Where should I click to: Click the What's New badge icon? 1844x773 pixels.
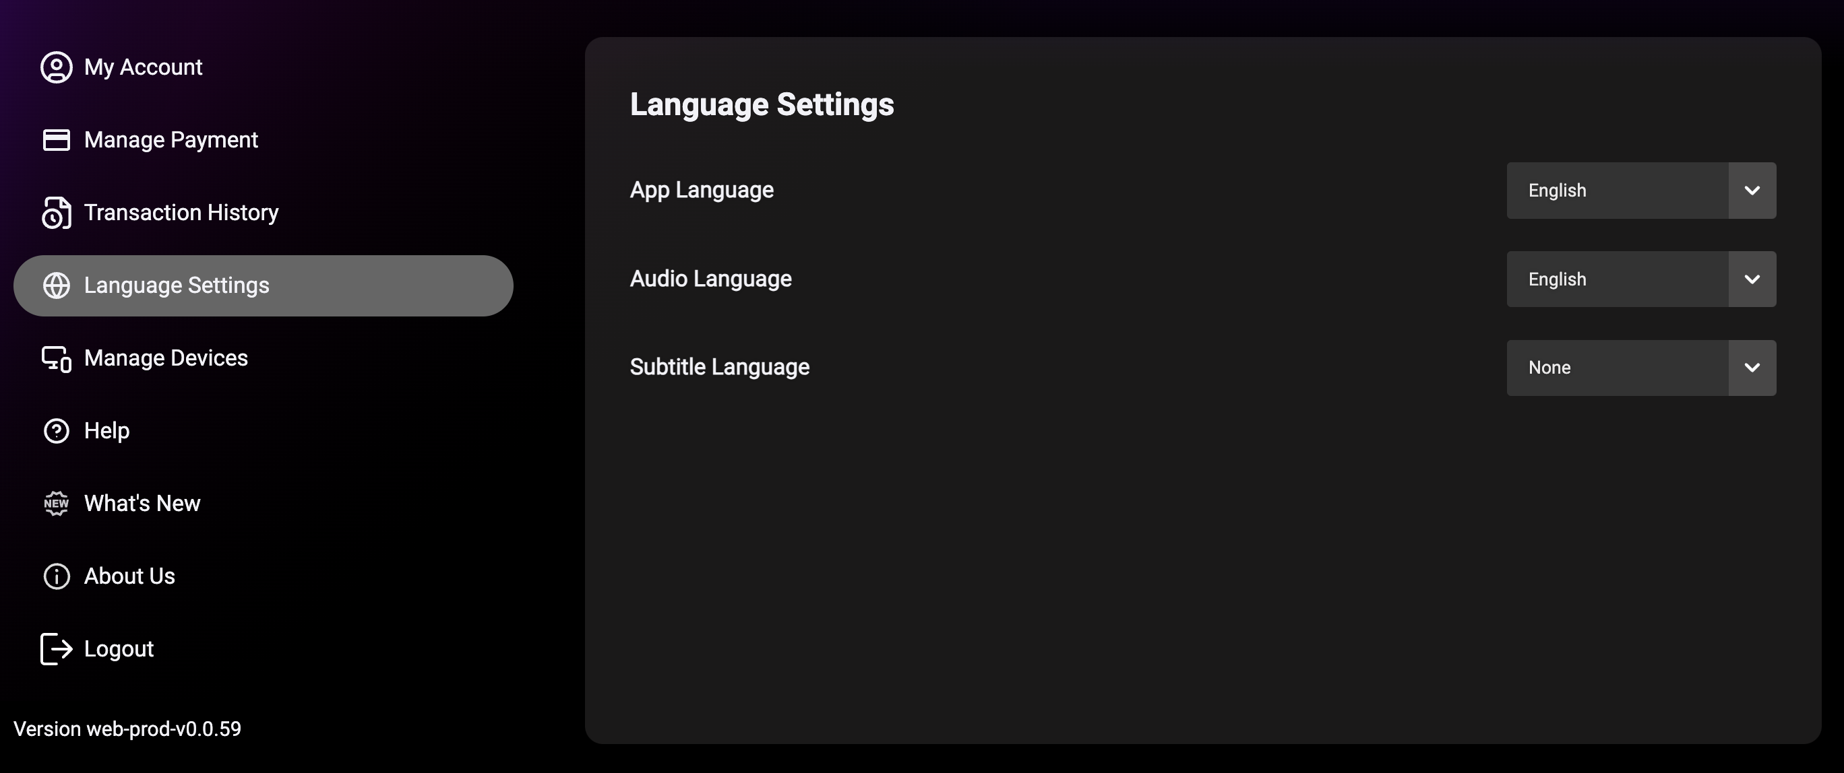[56, 504]
